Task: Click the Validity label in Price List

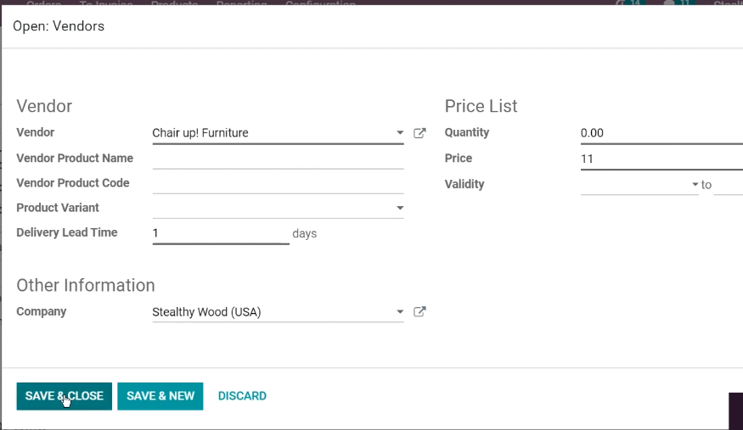Action: [x=464, y=184]
